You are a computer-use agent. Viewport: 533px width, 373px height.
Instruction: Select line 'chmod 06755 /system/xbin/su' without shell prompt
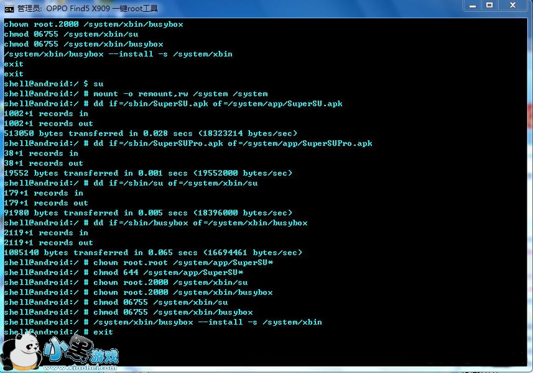click(x=71, y=34)
